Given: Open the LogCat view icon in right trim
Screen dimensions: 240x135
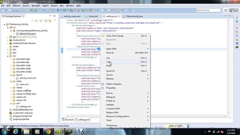Looking at the screenshot, I should 237,47.
